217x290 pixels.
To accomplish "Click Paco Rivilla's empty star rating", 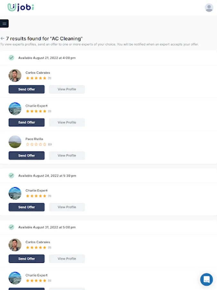I will 36,144.
